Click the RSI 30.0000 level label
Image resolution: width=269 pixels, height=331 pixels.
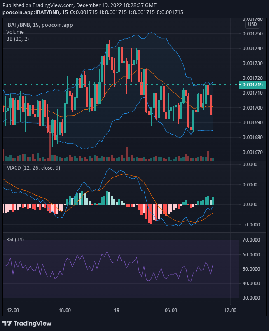point(251,298)
